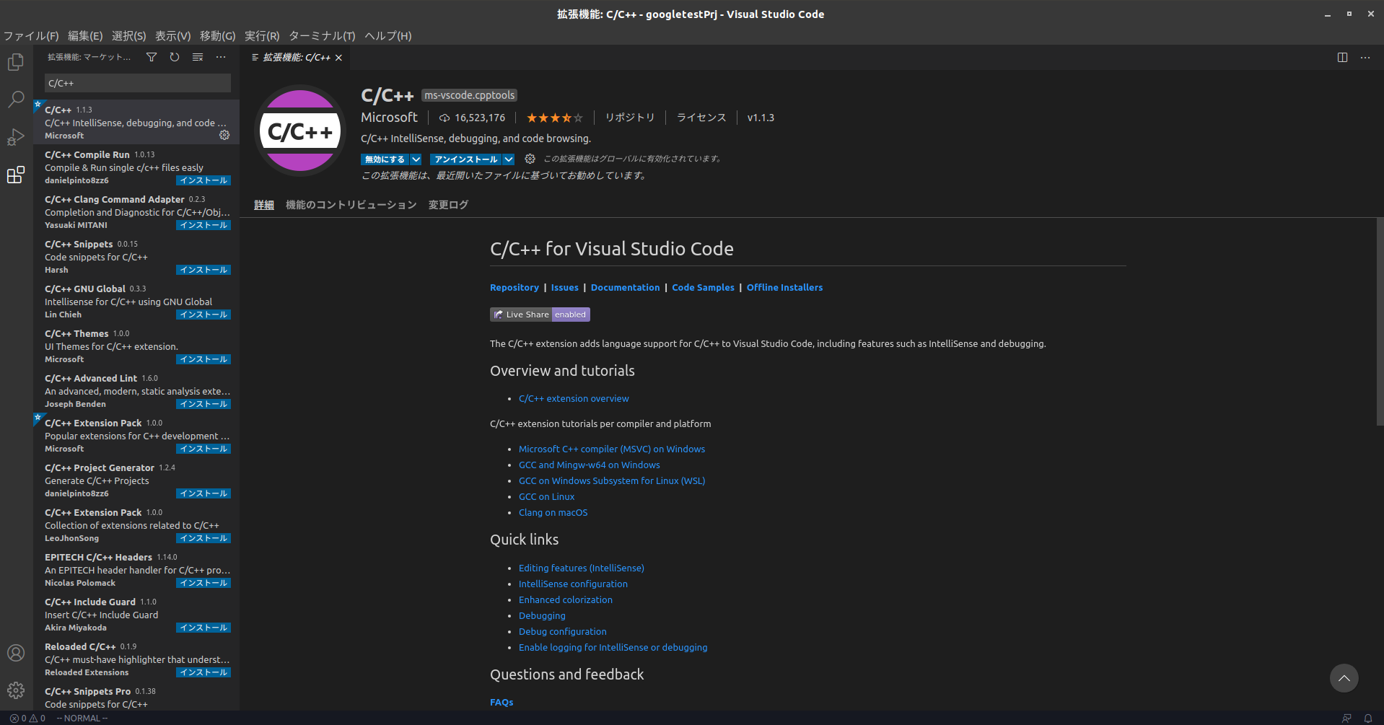Open the Extensions view icon
The height and width of the screenshot is (725, 1384).
[16, 175]
